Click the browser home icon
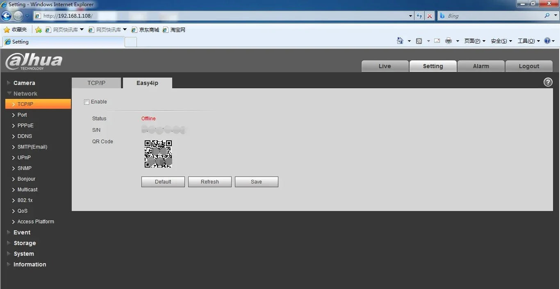The width and height of the screenshot is (560, 289). 400,41
